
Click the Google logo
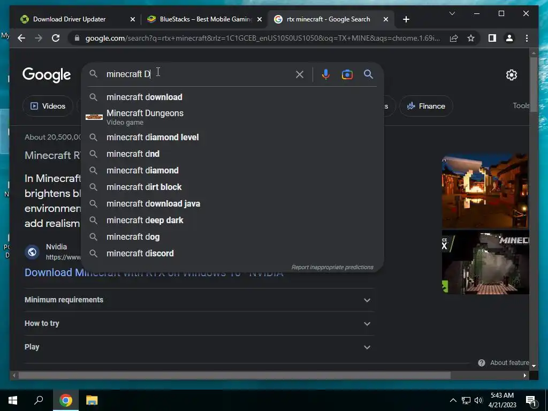(47, 75)
